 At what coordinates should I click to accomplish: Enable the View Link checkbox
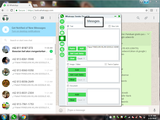click(x=109, y=26)
